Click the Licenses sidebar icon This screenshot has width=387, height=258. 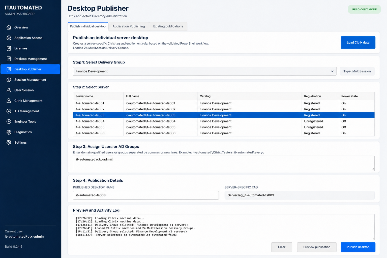9,48
